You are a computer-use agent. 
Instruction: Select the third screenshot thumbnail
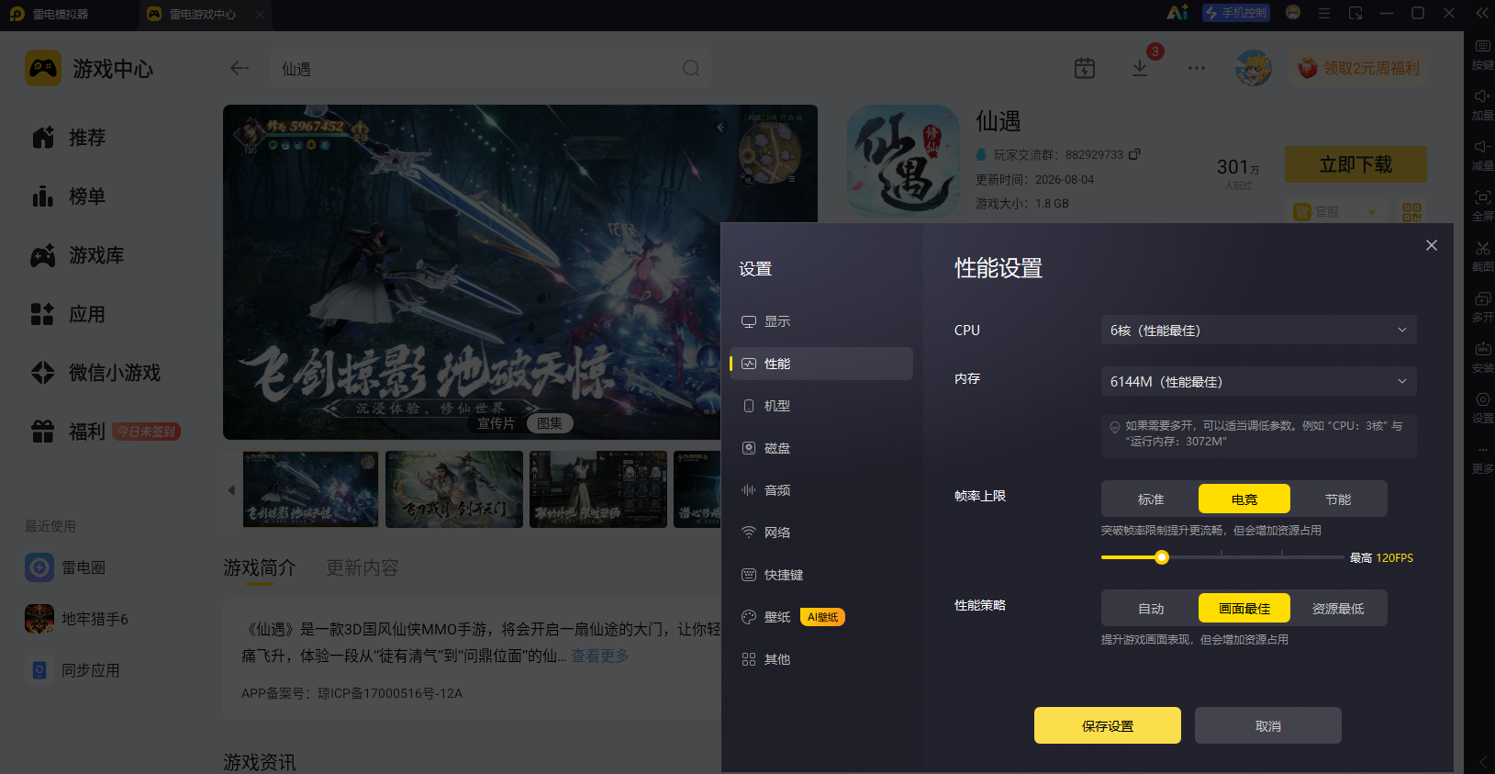pos(598,489)
